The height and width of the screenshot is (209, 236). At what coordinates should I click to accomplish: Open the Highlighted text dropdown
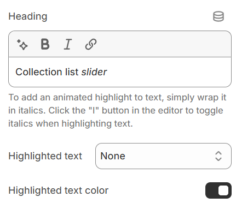pos(163,156)
